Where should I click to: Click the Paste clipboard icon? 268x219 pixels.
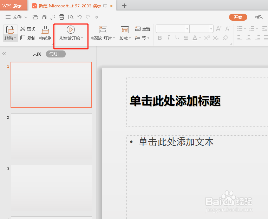pos(10,30)
